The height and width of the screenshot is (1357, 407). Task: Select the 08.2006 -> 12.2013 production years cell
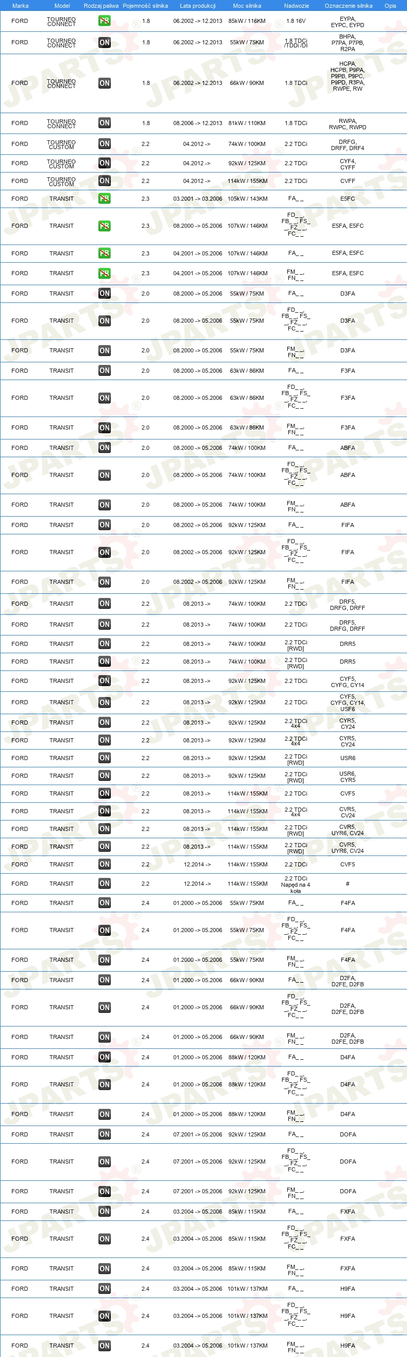click(x=198, y=123)
